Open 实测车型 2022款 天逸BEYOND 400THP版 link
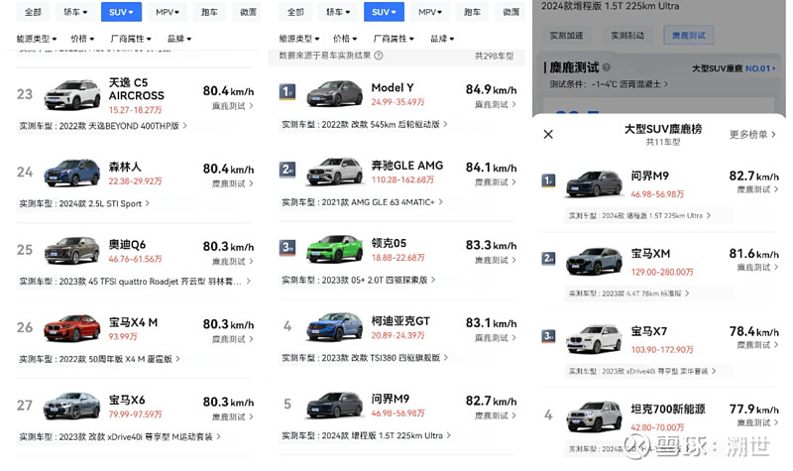 pyautogui.click(x=103, y=126)
